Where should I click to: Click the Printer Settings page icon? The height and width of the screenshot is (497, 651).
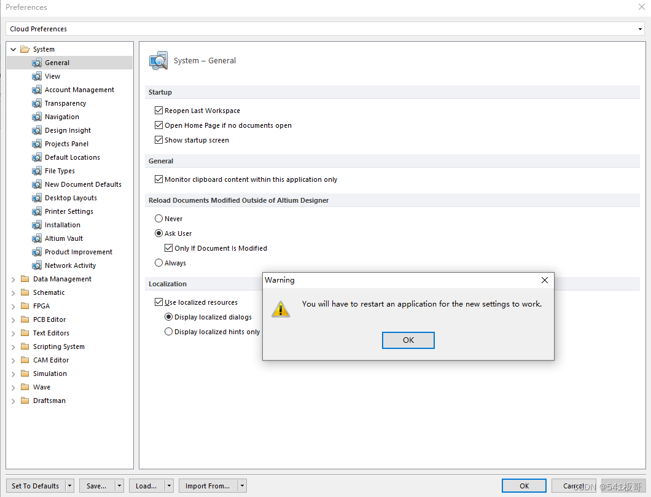37,211
